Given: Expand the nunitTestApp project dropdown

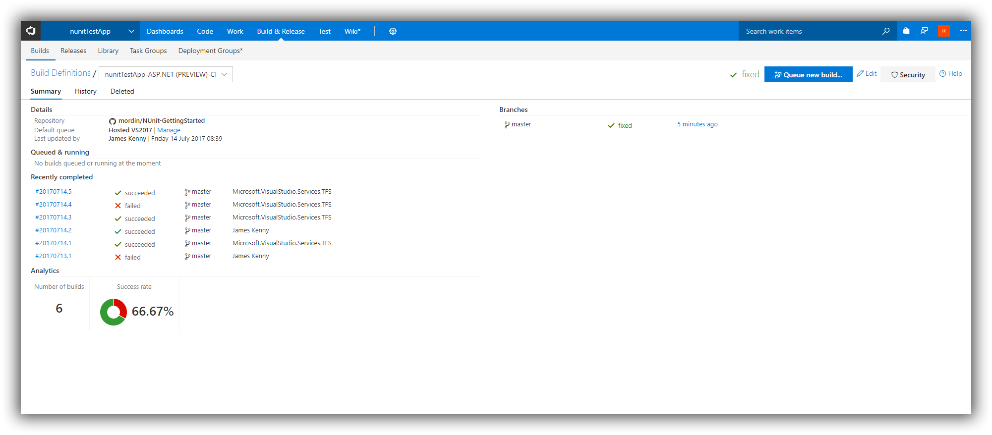Looking at the screenshot, I should point(131,31).
